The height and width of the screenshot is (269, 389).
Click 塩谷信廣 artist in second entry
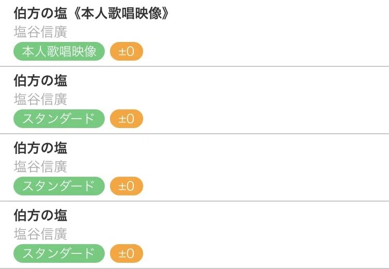(x=40, y=100)
